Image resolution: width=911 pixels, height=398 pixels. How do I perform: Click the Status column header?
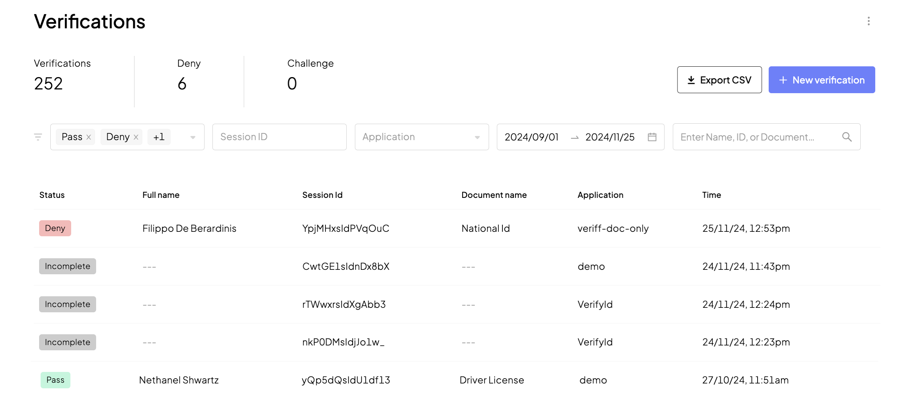(52, 195)
